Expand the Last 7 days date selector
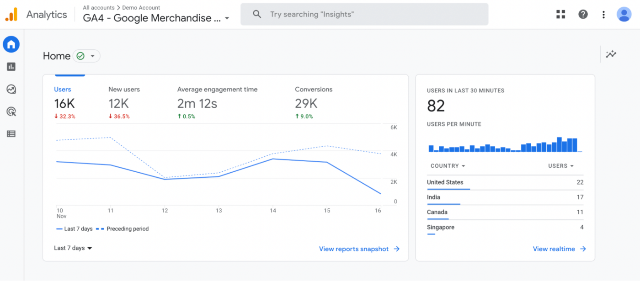This screenshot has width=640, height=281. tap(73, 248)
